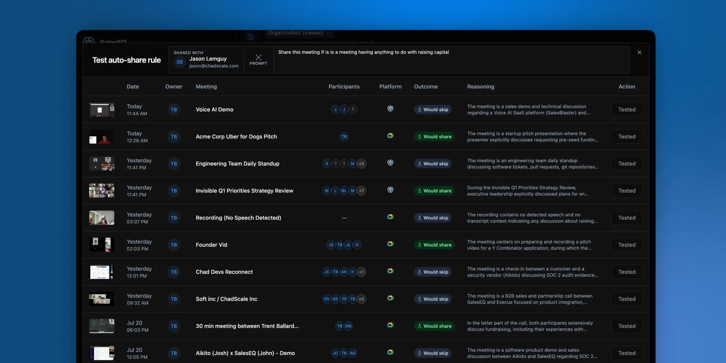Click the Google Meet icon for Aikito x SalesEQ Demo

coord(390,352)
